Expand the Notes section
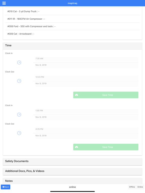This screenshot has width=145, height=193. click(x=72, y=181)
